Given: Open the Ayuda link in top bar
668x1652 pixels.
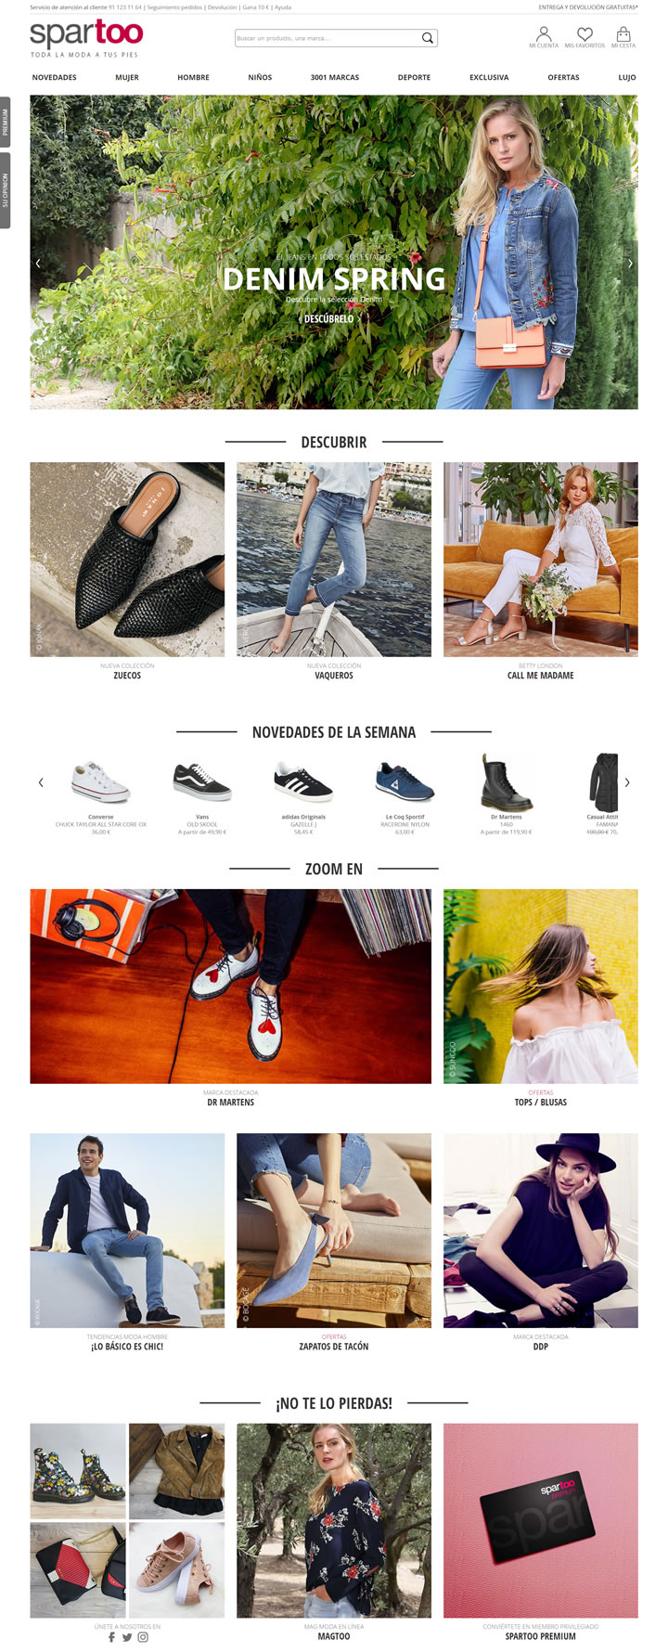Looking at the screenshot, I should (283, 7).
